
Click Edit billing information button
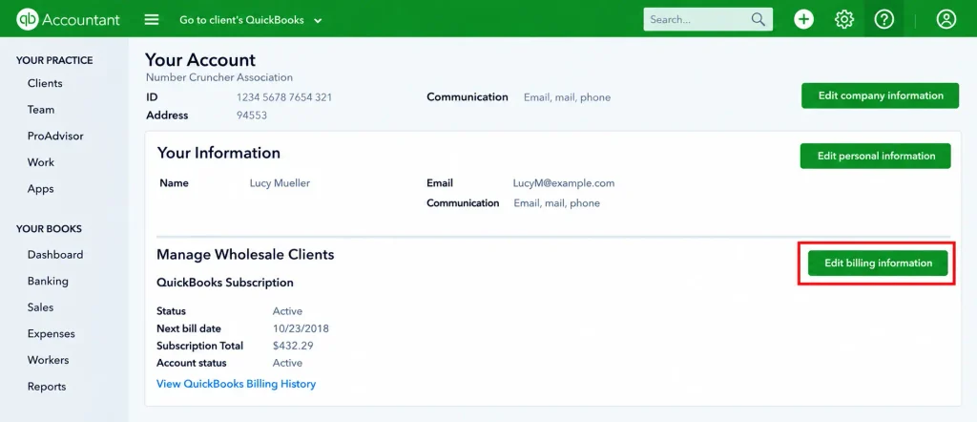[x=878, y=264]
